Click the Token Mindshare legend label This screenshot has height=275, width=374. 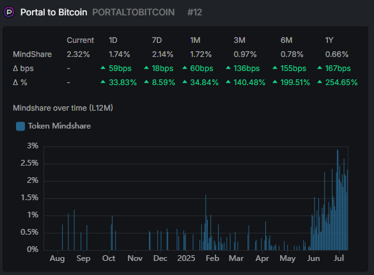59,126
